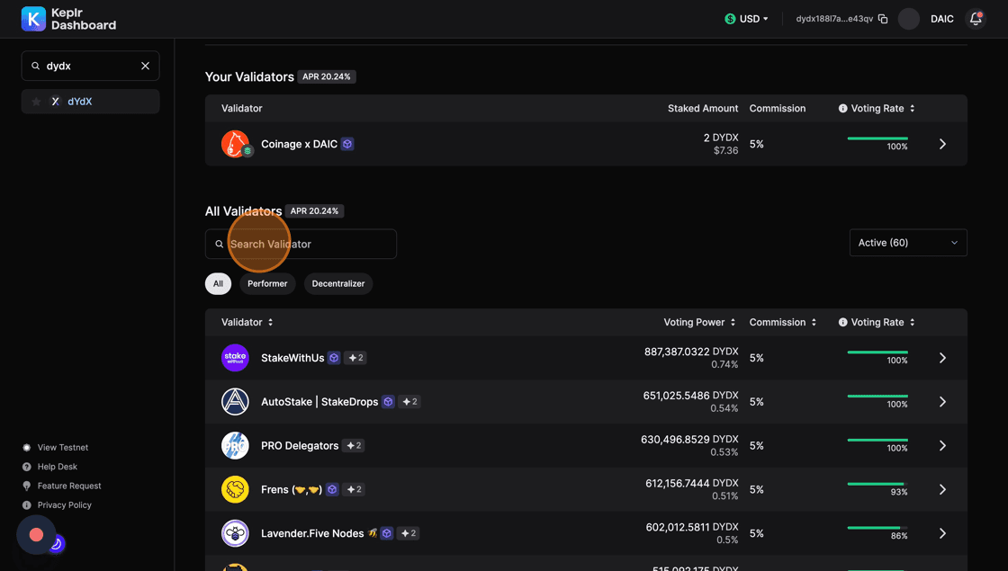Open the Help Desk link

click(x=57, y=467)
